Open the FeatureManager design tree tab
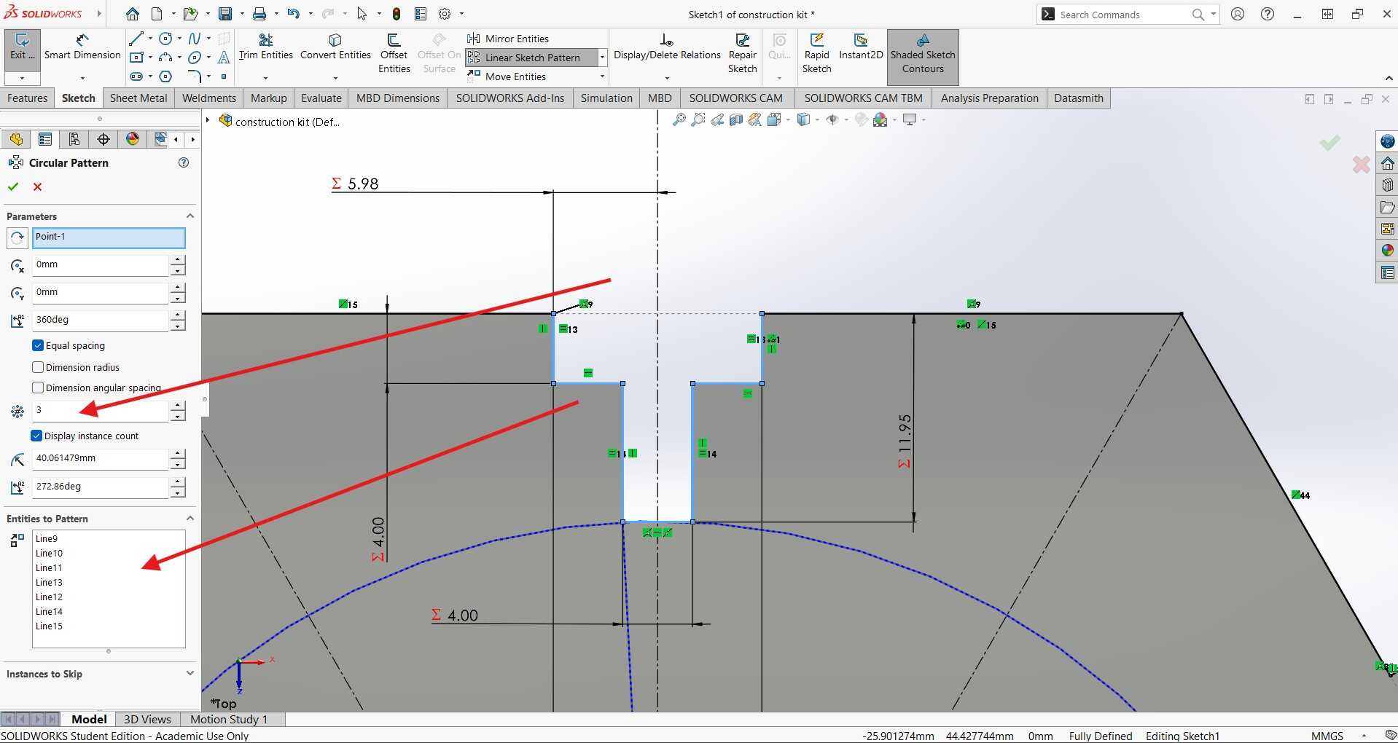 coord(16,139)
